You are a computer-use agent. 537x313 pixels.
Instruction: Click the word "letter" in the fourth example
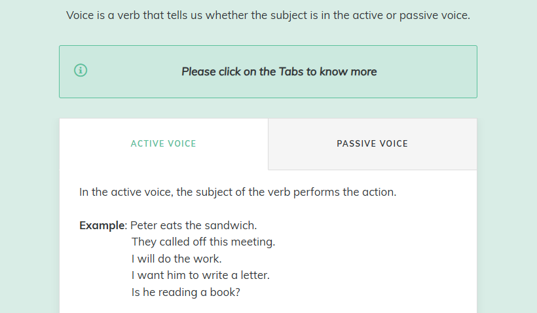[254, 276]
